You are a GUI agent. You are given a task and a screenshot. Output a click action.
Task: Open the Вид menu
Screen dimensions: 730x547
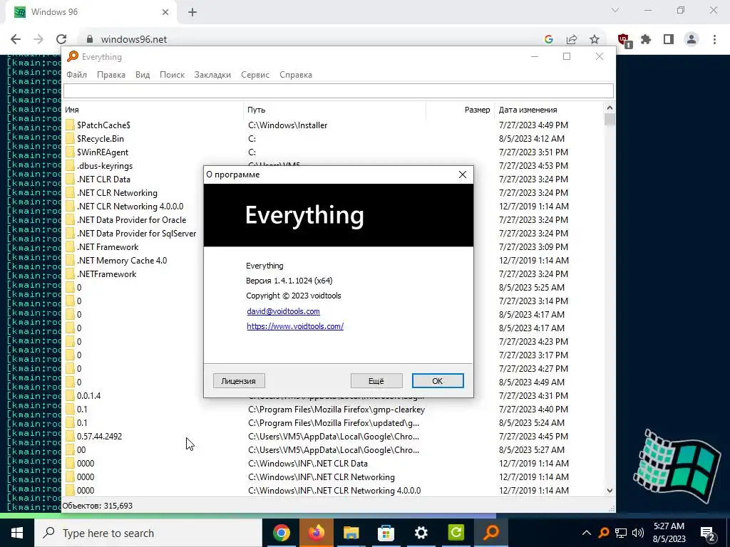coord(143,74)
